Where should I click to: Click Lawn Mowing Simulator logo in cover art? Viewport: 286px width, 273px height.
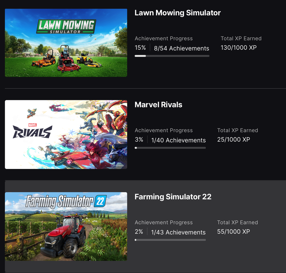[66, 27]
